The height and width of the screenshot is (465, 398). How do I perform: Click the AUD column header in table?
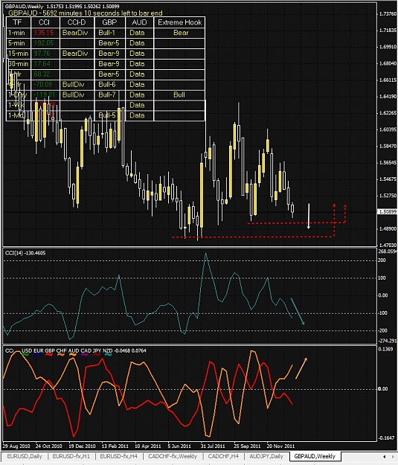[139, 22]
